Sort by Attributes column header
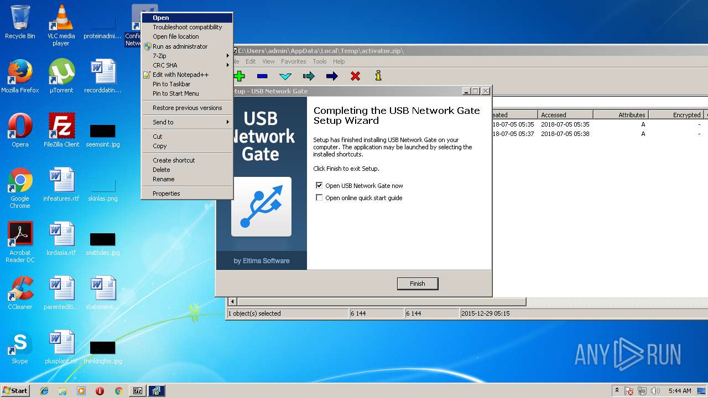708x398 pixels. 621,115
